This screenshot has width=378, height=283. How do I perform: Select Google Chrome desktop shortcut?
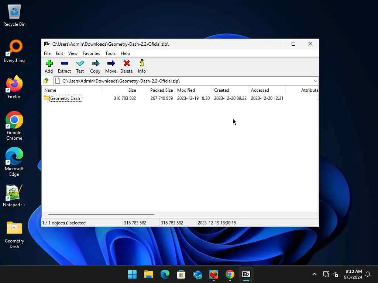[14, 126]
